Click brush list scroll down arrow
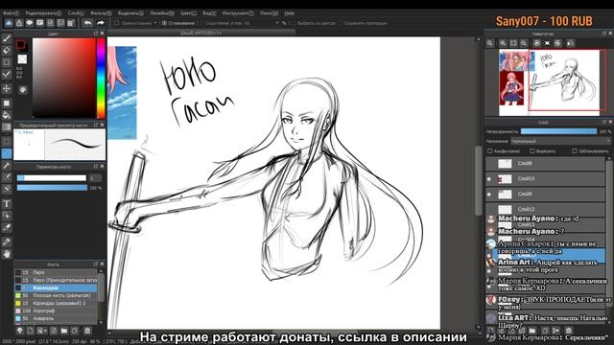This screenshot has width=614, height=345. point(101,322)
